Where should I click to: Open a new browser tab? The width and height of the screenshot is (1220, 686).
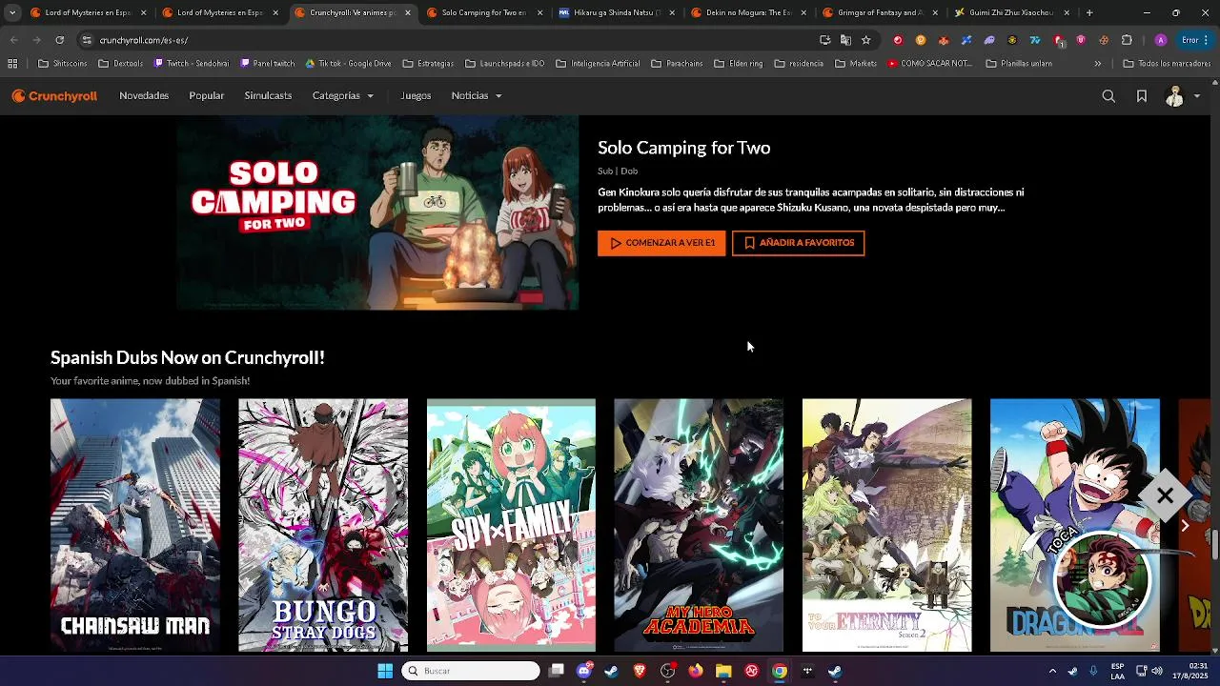(x=1089, y=13)
